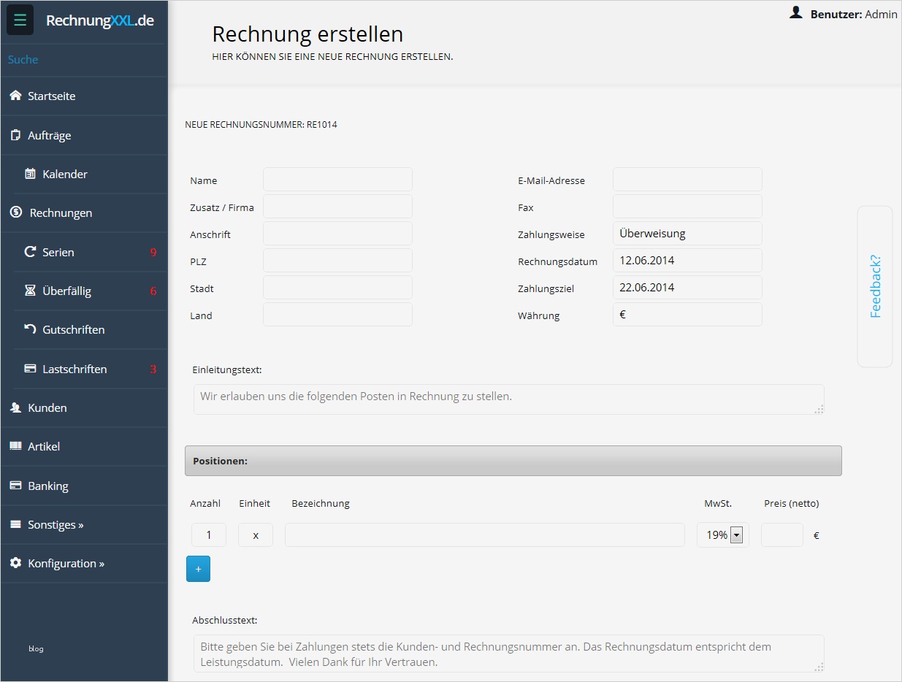Click the Name input field
This screenshot has width=902, height=682.
pyautogui.click(x=337, y=180)
